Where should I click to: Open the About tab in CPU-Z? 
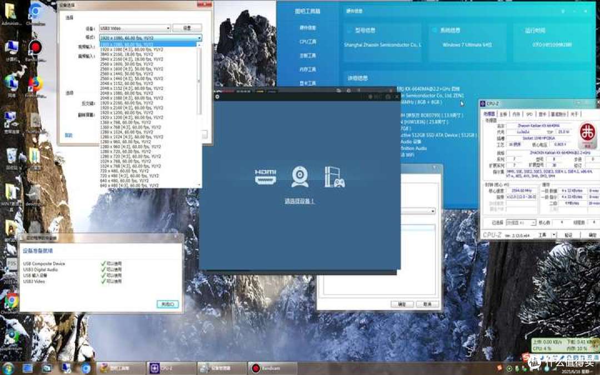pyautogui.click(x=574, y=114)
